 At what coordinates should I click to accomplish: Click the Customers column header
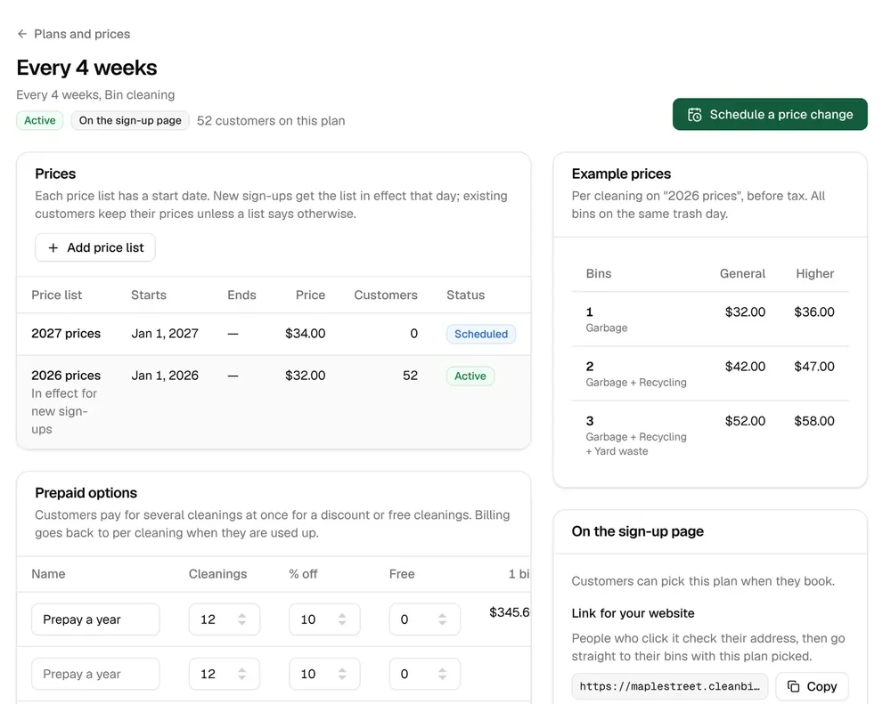386,295
